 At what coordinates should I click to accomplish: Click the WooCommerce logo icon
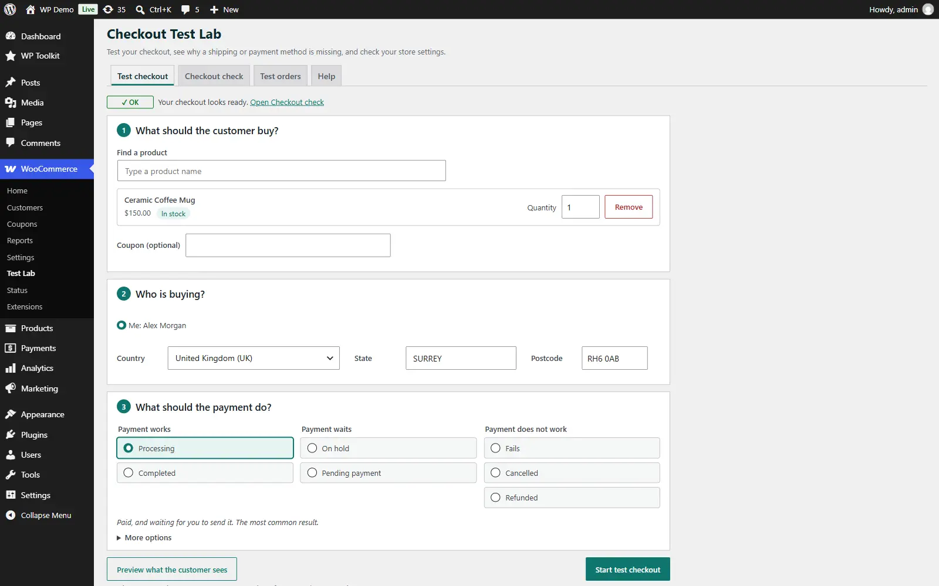pos(11,169)
